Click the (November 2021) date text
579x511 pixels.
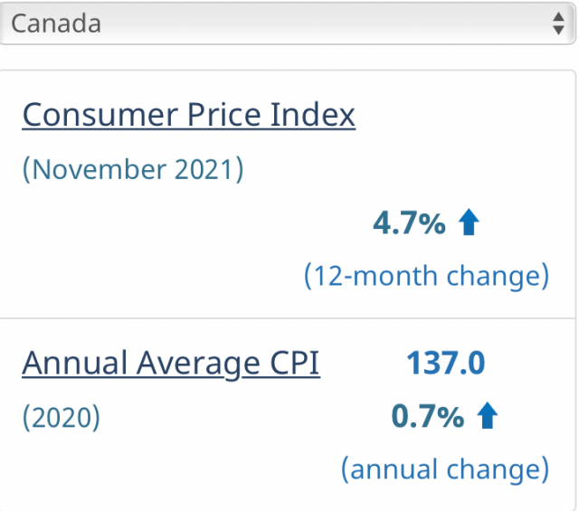coord(133,169)
